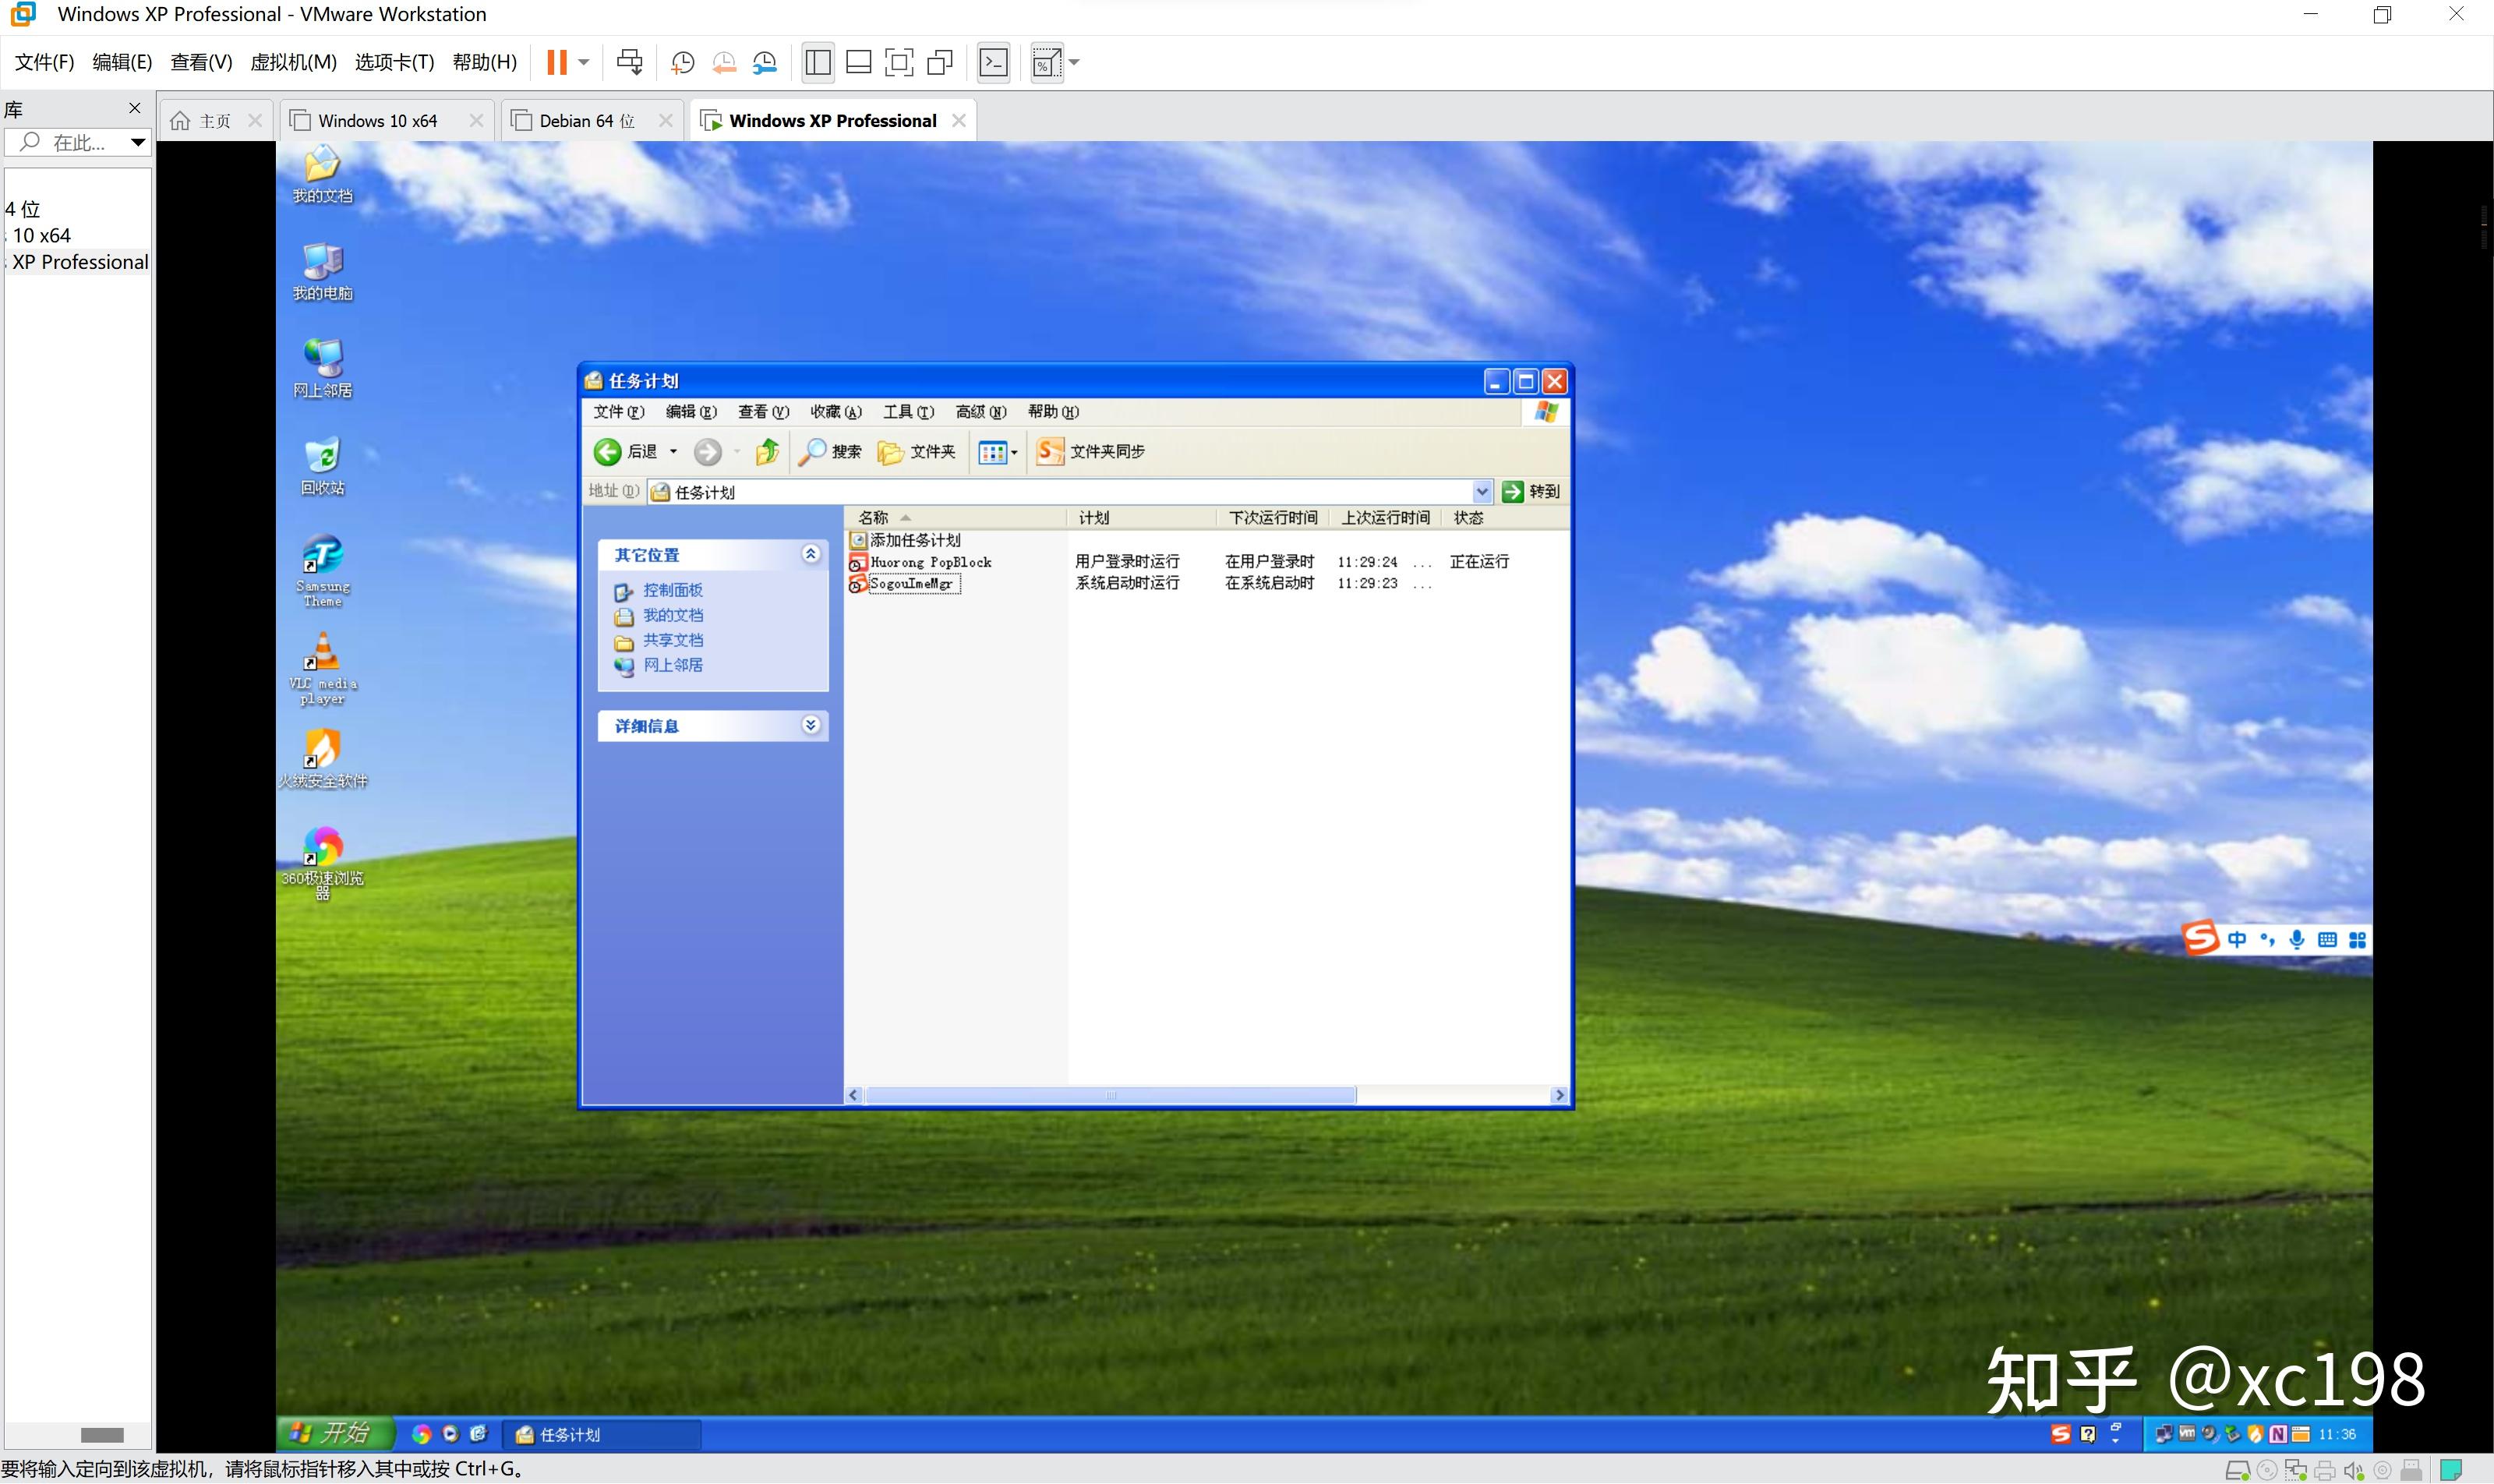Select the 火绒安全软件 desktop shortcut
Image resolution: width=2494 pixels, height=1484 pixels.
(322, 759)
